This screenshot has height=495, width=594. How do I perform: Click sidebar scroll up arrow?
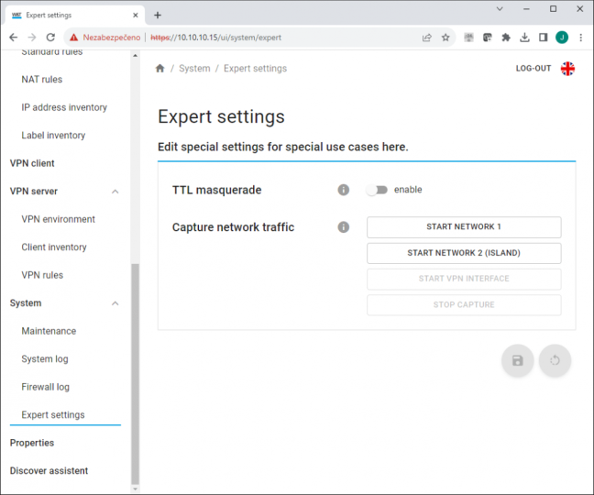coord(136,56)
